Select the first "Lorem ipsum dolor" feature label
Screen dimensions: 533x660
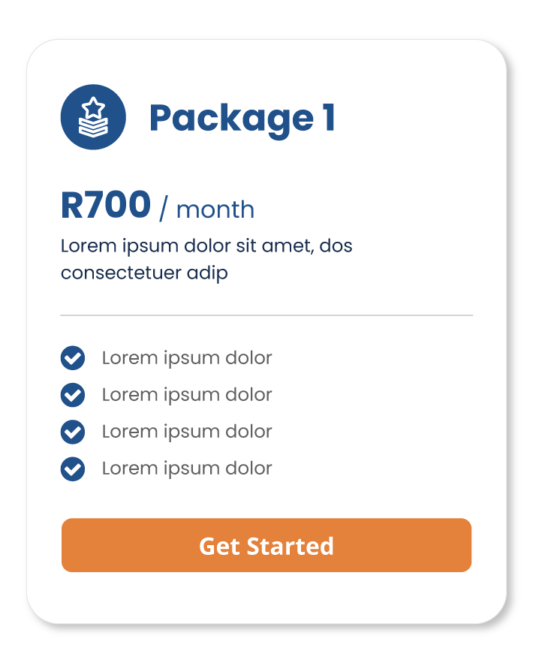(x=187, y=358)
